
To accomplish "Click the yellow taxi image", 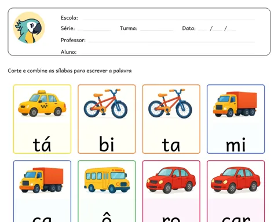I will (x=42, y=103).
